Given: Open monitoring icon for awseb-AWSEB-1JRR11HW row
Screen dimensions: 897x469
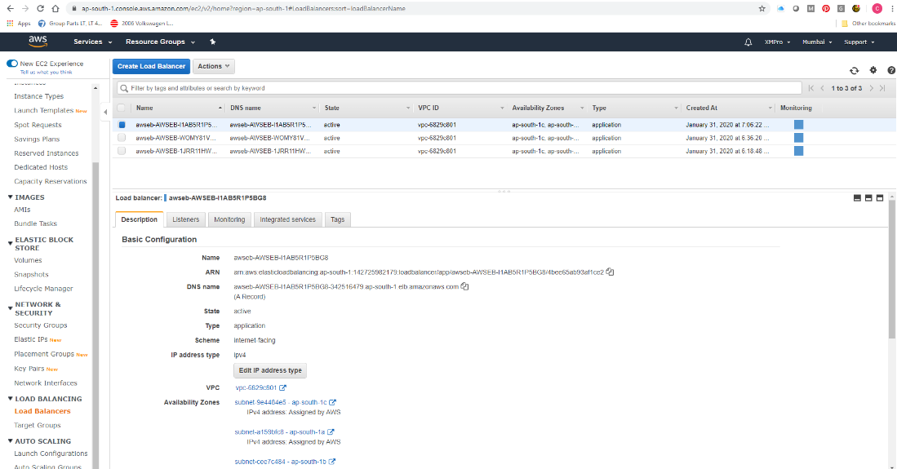Looking at the screenshot, I should click(x=798, y=151).
